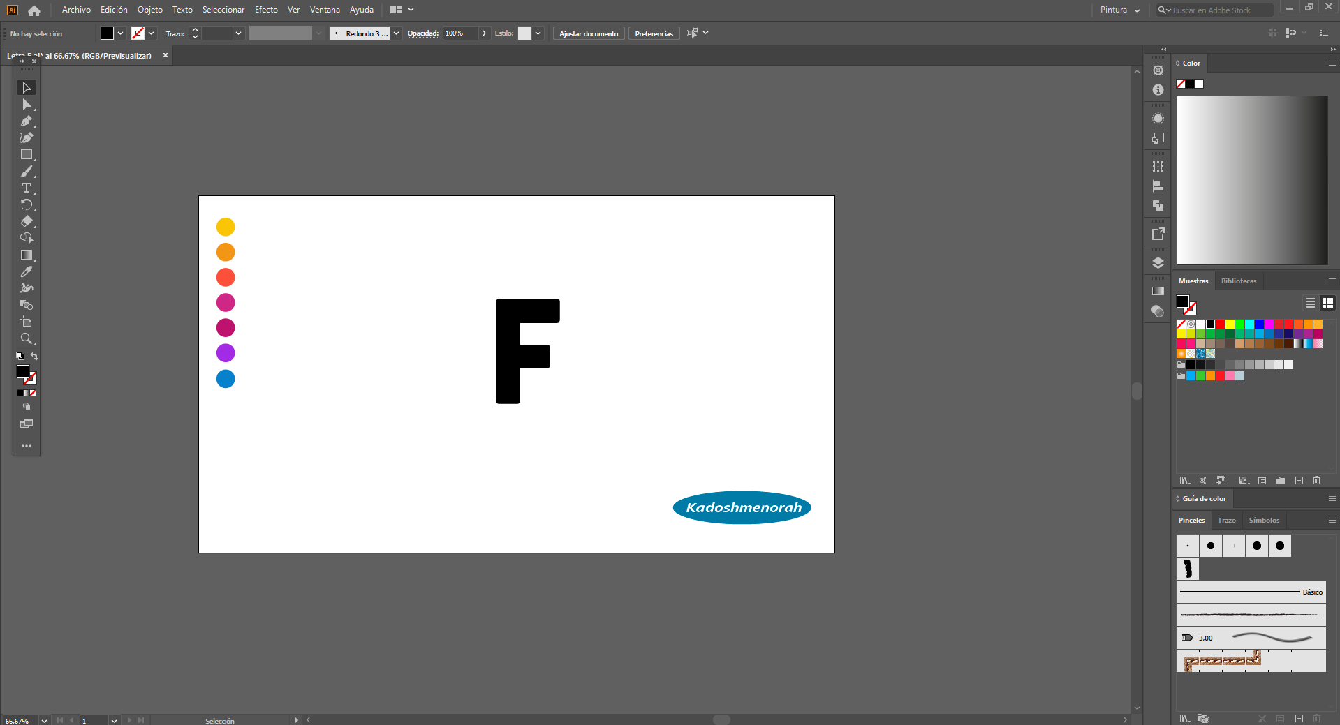Open stroke weight dropdown

[x=239, y=33]
